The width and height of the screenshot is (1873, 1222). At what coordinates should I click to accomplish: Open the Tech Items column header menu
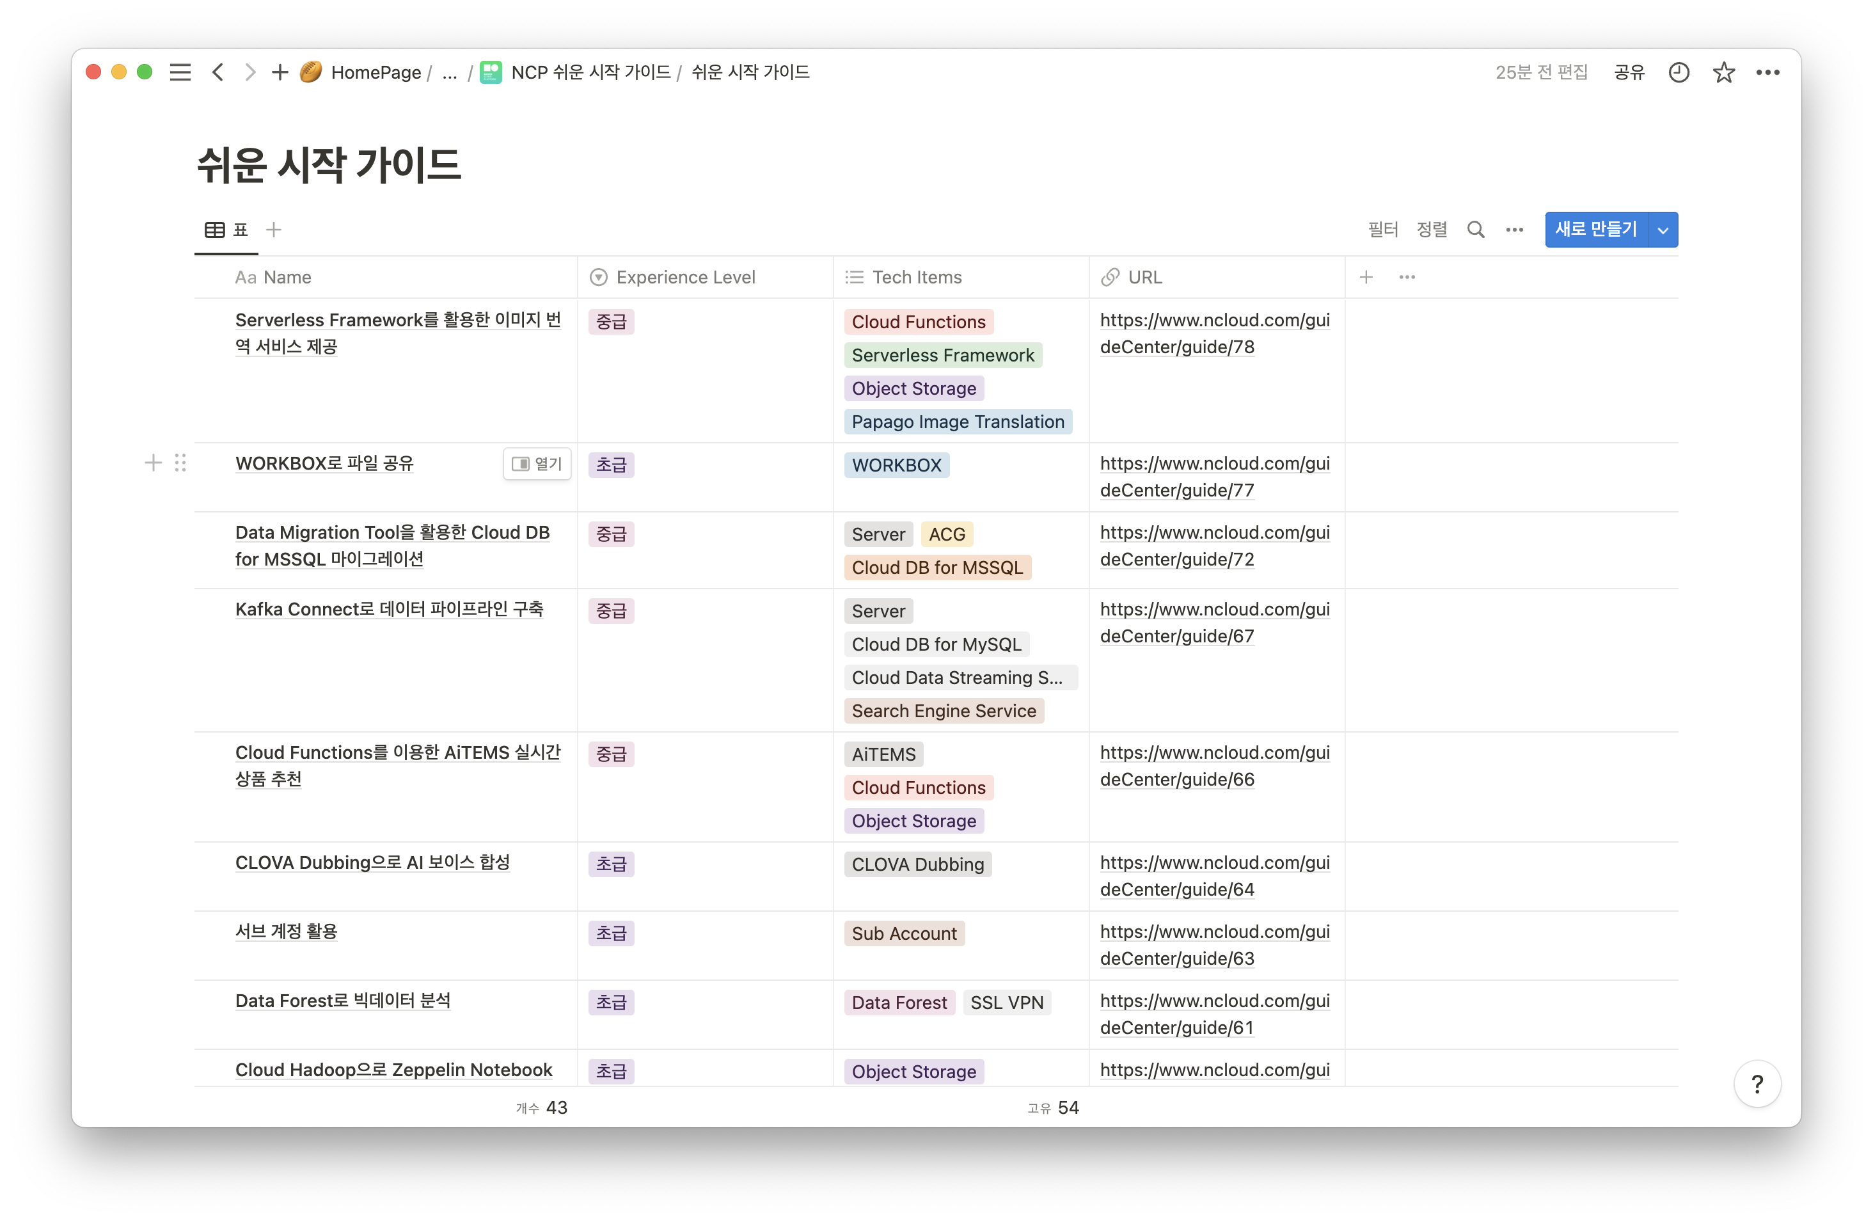[x=916, y=277]
